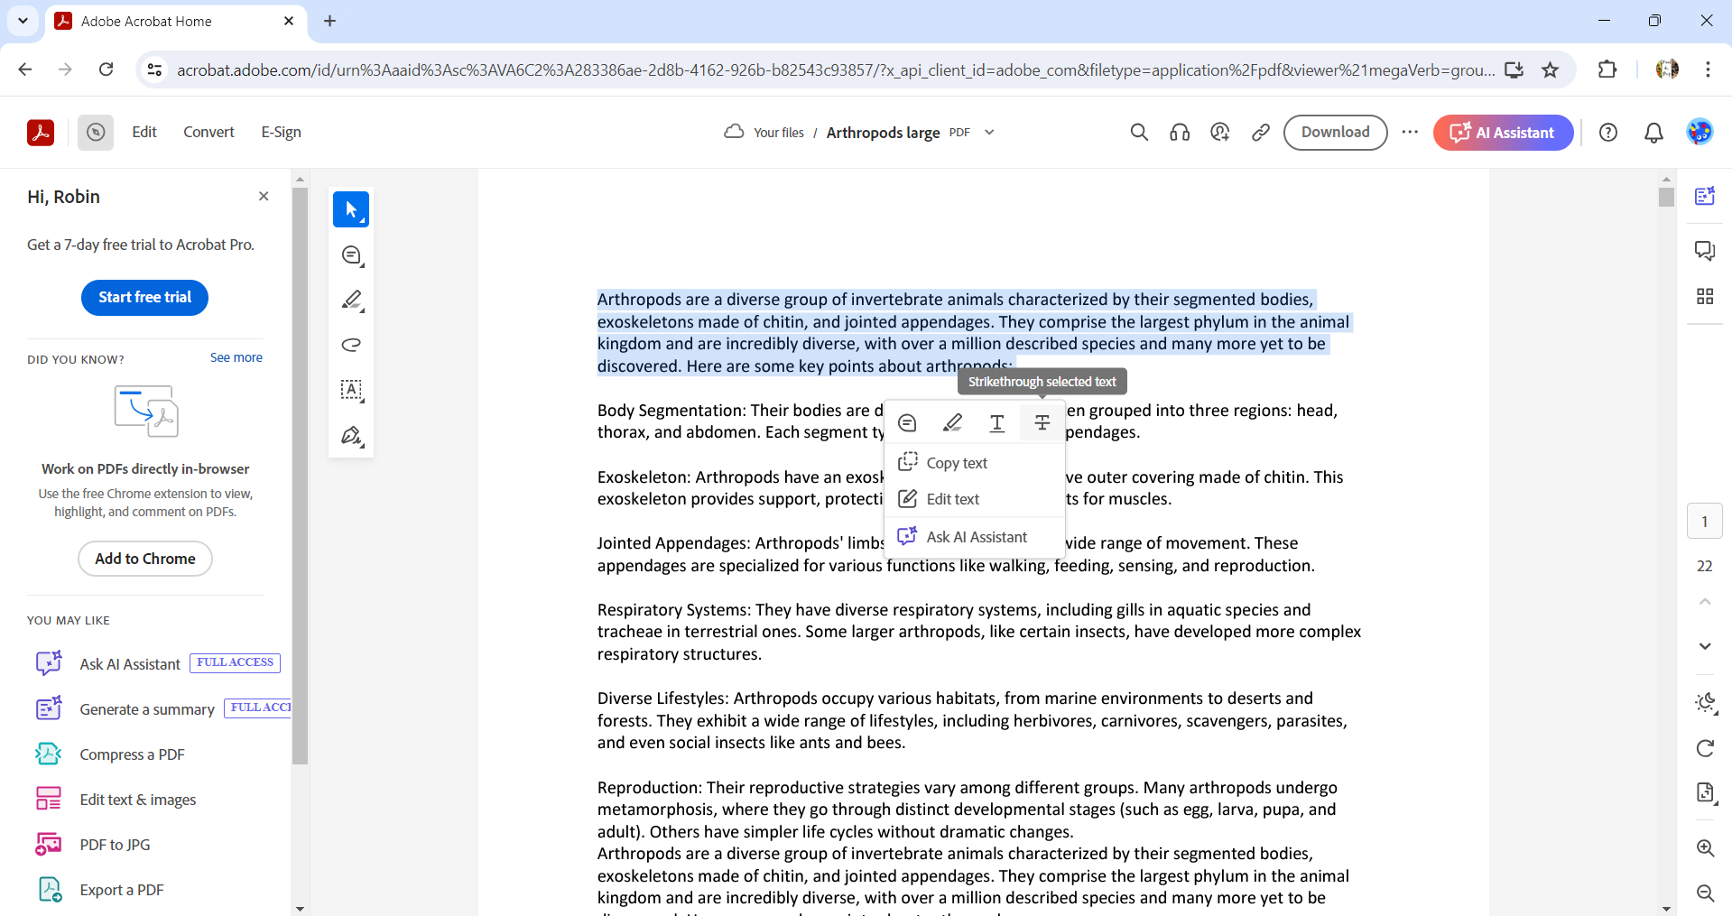Click the page number input showing 1
This screenshot has width=1732, height=916.
[1704, 521]
